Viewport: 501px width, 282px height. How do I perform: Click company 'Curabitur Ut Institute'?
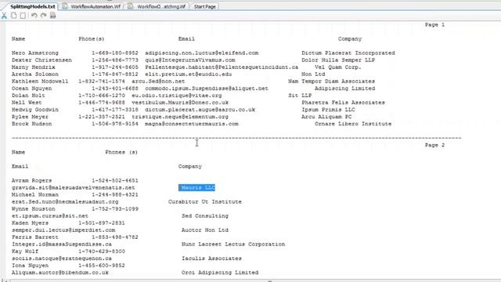point(205,202)
